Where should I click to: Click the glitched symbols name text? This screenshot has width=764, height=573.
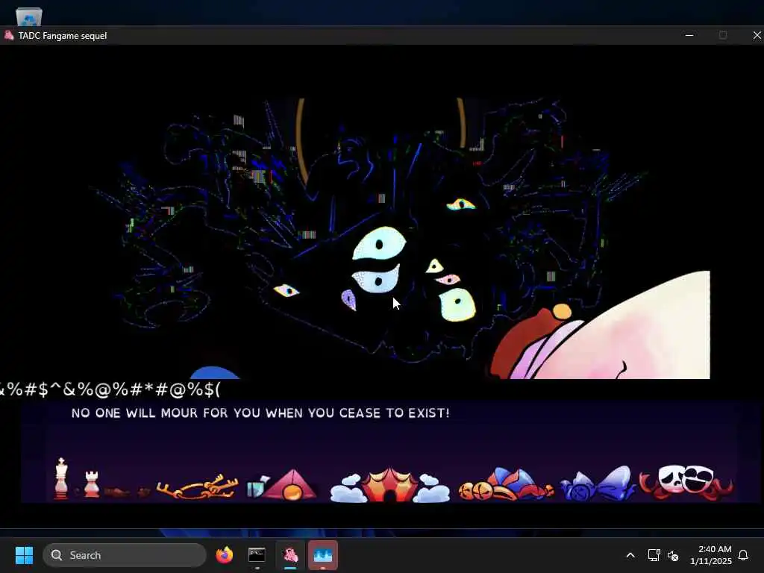point(110,389)
